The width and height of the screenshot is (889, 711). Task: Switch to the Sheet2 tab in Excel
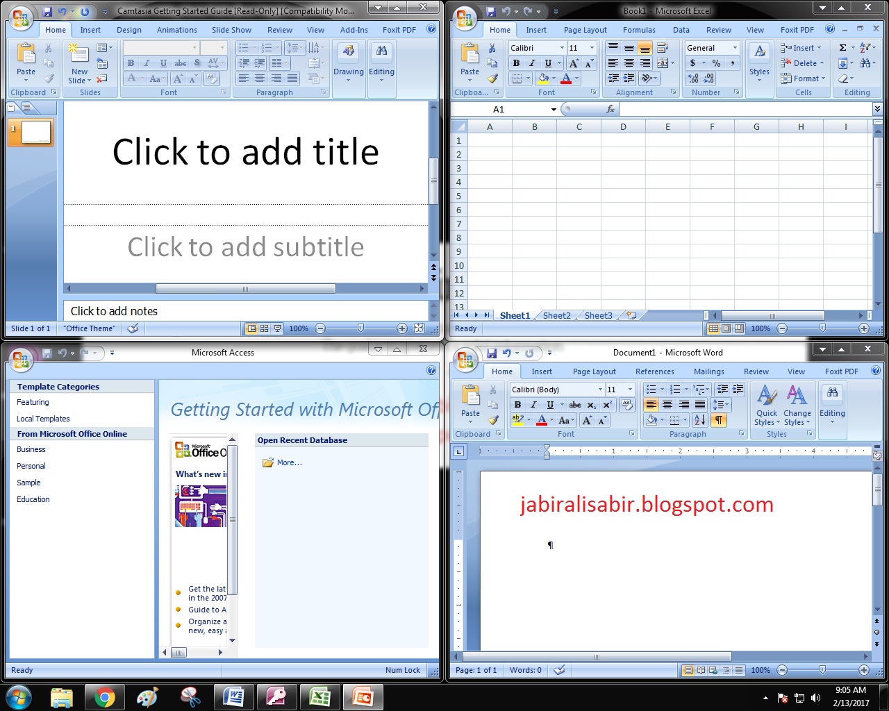(556, 315)
